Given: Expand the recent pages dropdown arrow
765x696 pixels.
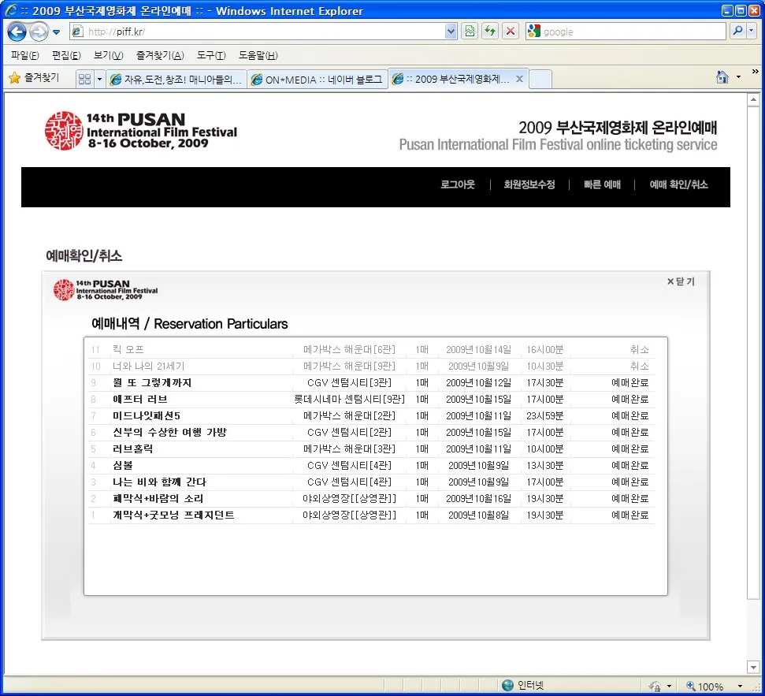Looking at the screenshot, I should click(x=57, y=32).
